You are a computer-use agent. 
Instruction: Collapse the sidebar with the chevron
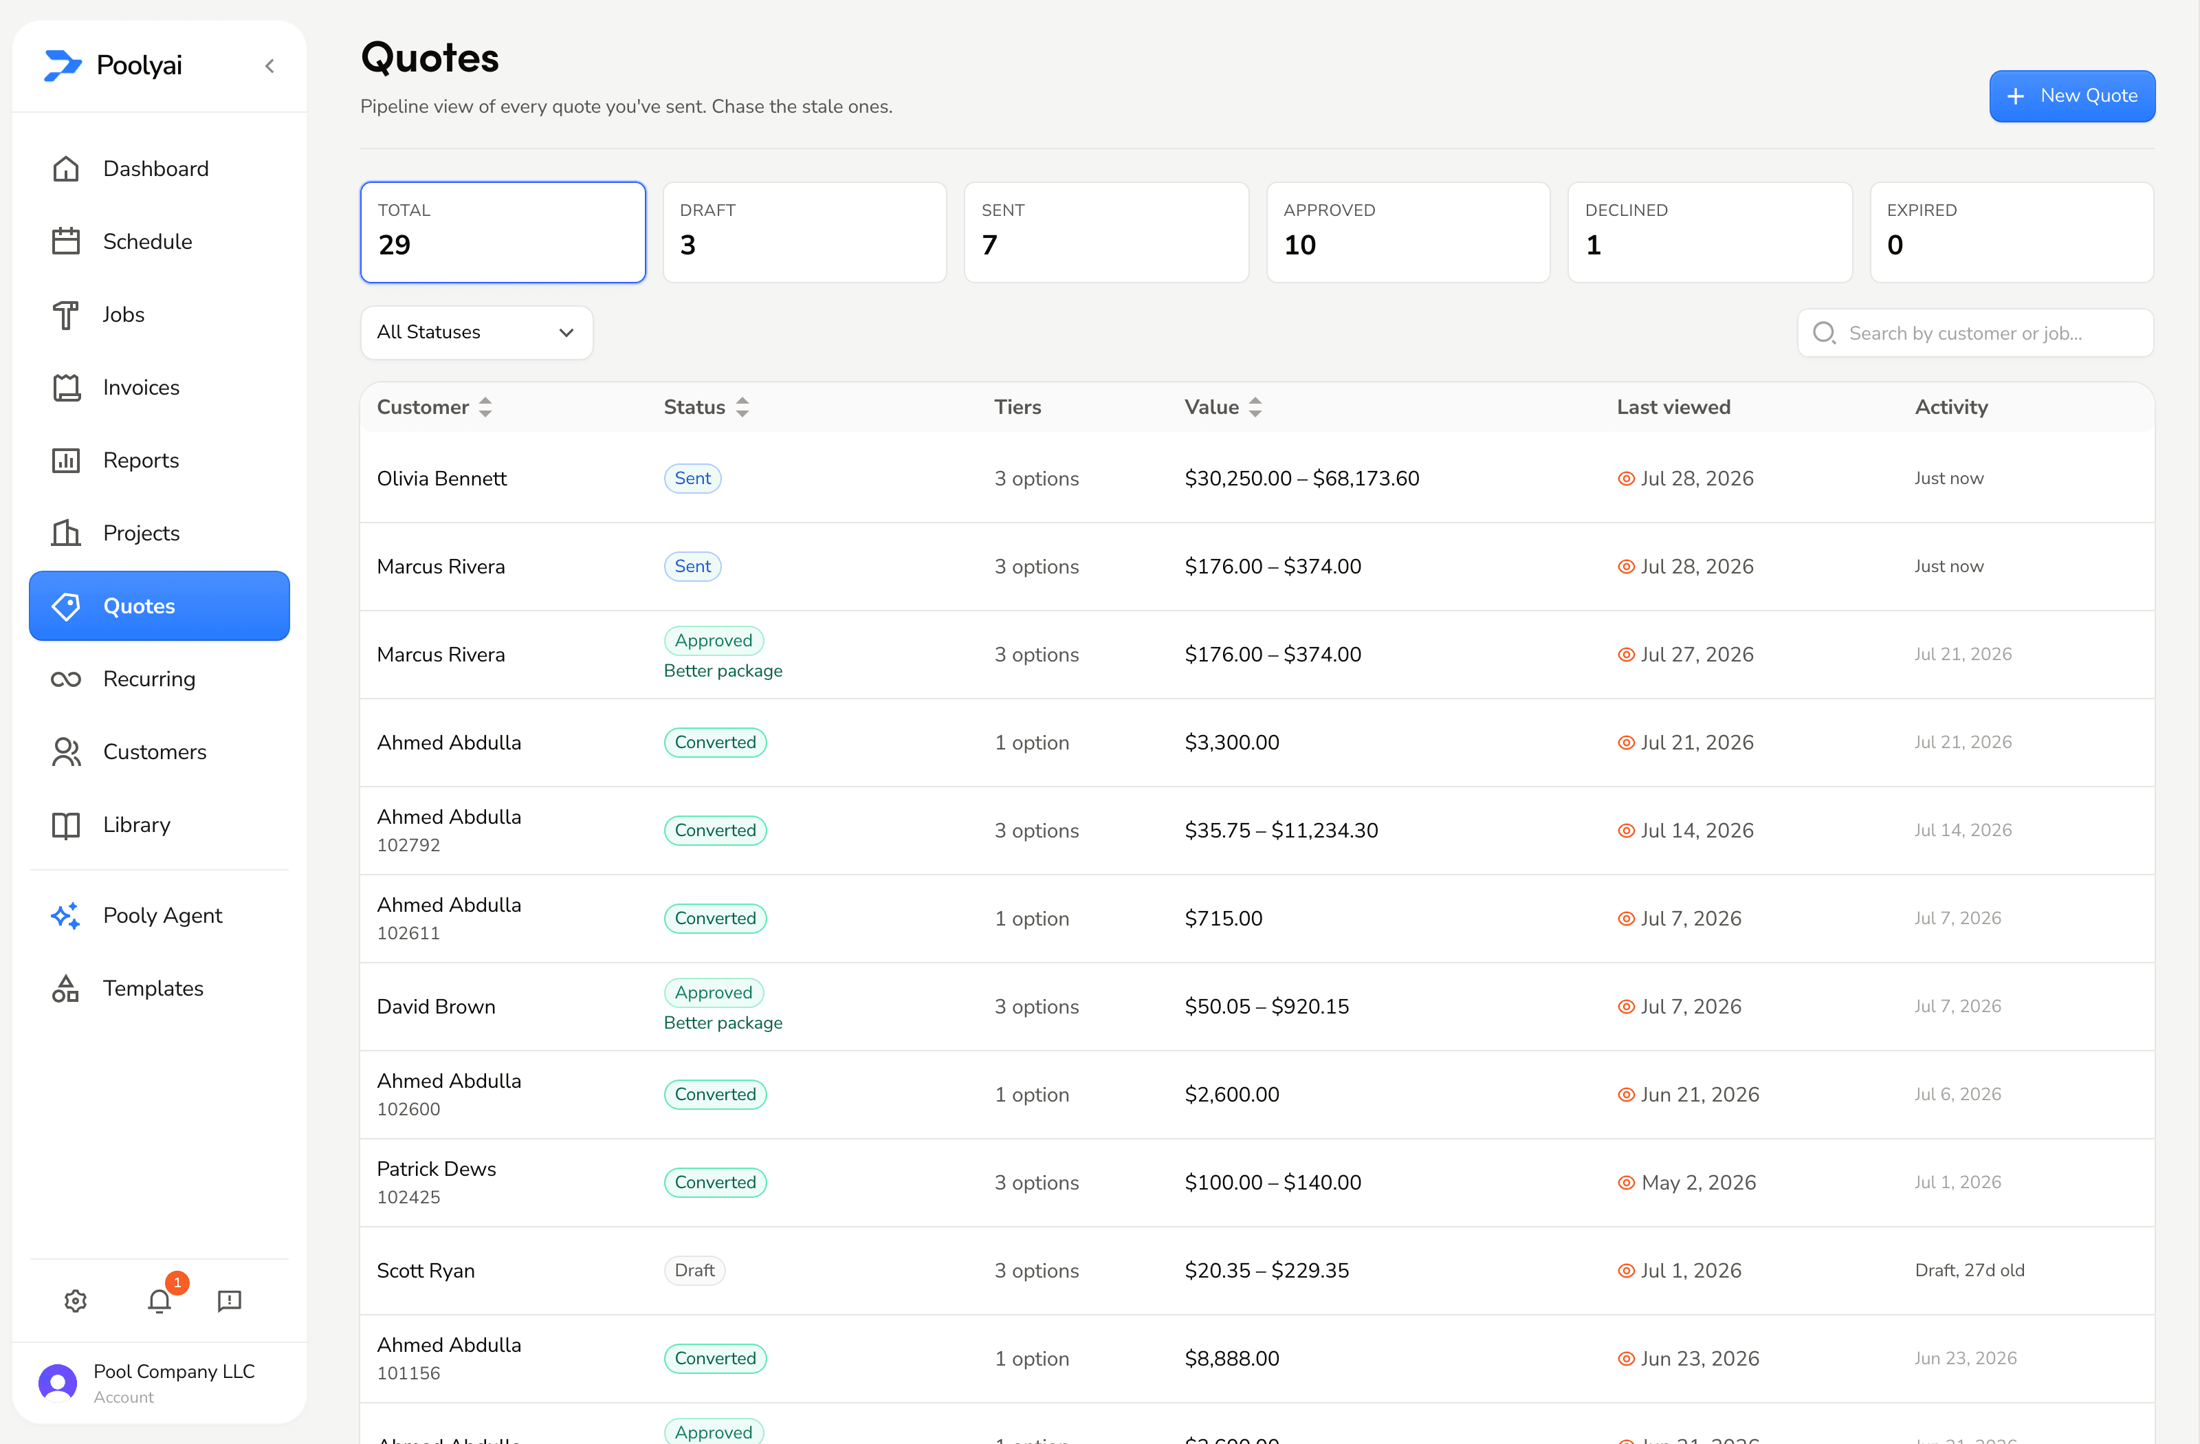(269, 65)
